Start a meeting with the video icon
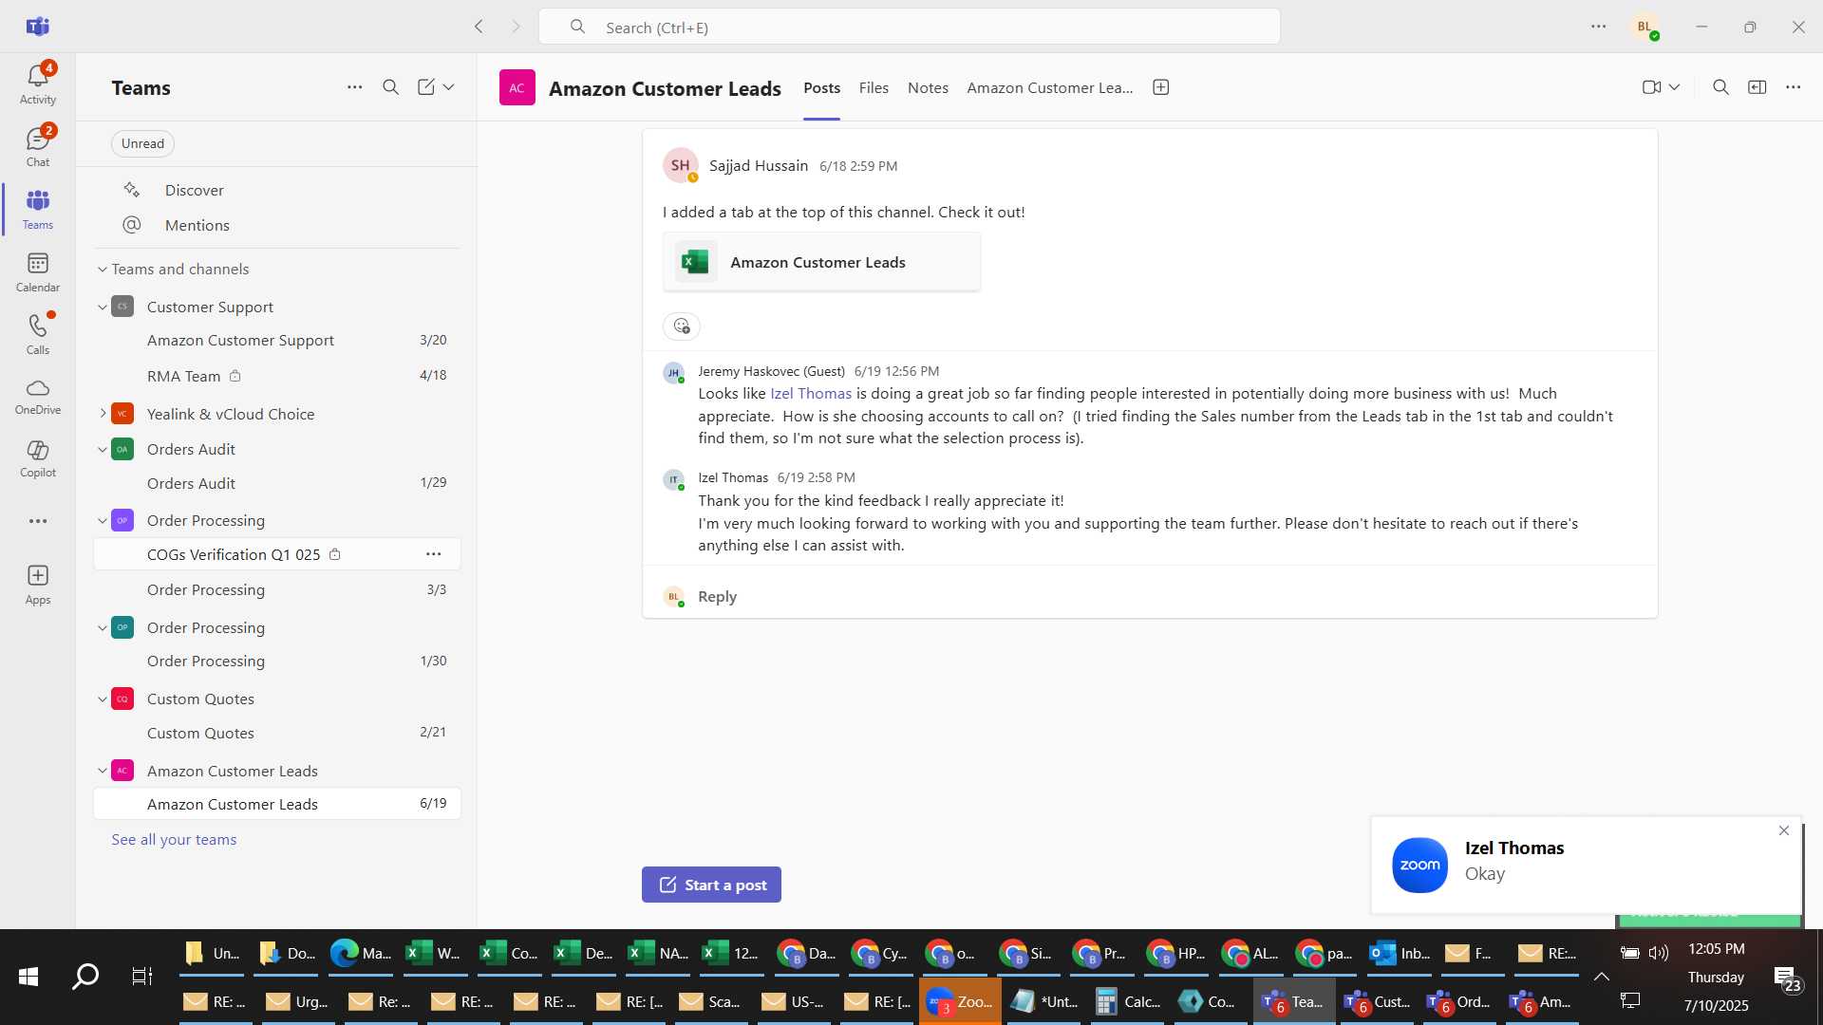The height and width of the screenshot is (1025, 1823). tap(1652, 87)
